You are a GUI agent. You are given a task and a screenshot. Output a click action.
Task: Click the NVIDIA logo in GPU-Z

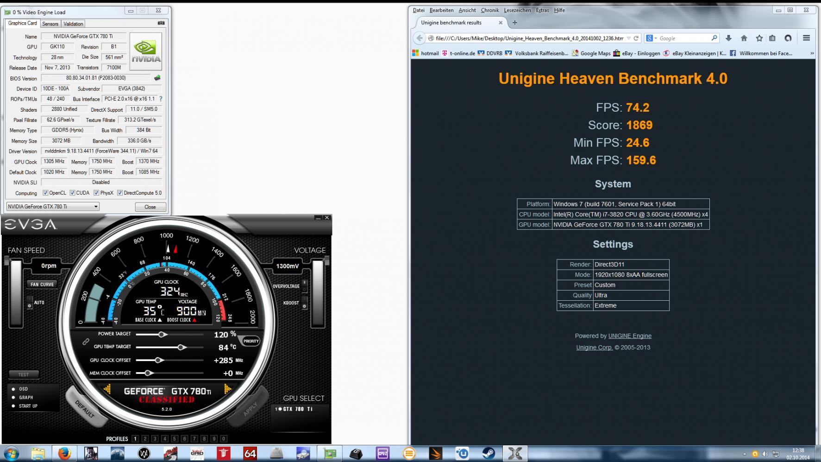(x=146, y=51)
